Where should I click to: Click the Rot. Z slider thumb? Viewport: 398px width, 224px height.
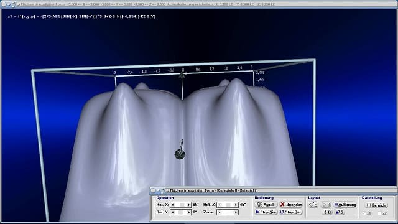[228, 205]
